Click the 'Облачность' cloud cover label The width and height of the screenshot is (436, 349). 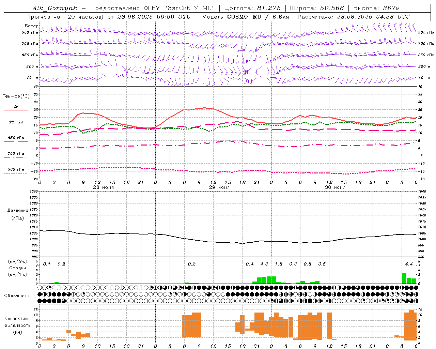pos(17,296)
